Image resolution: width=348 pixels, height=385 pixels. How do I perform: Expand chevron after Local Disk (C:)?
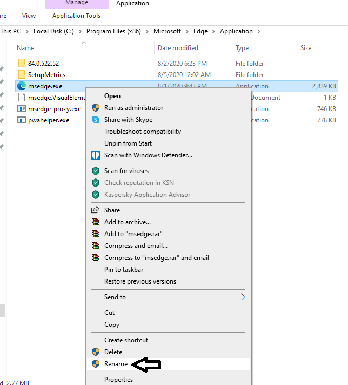tap(80, 31)
